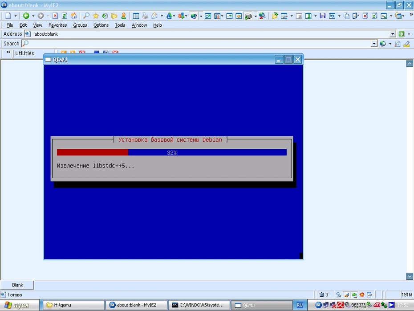
Task: Click into the Search input field
Action: click(x=199, y=44)
